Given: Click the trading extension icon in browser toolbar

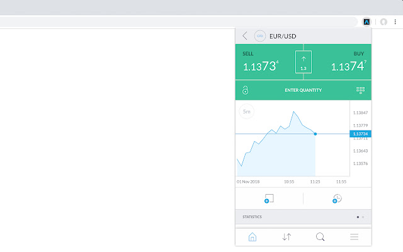Looking at the screenshot, I should tap(366, 22).
